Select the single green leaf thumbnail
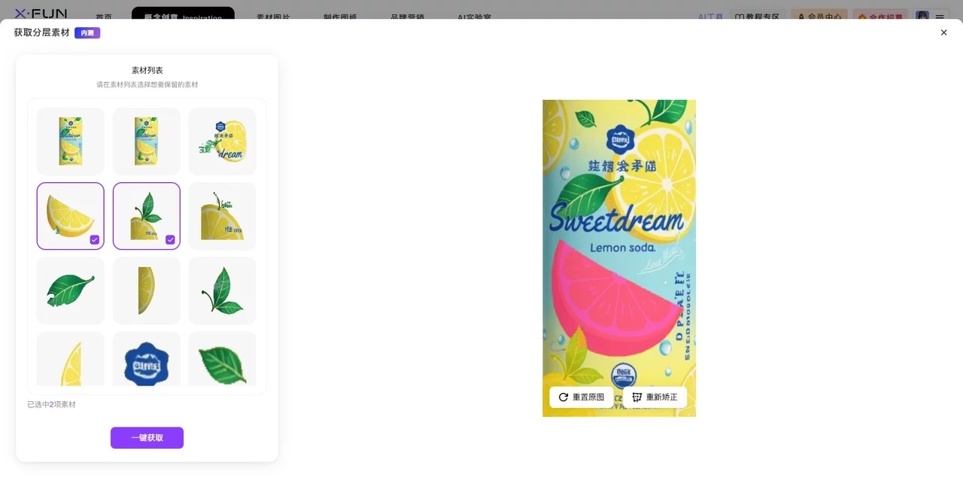Viewport: 963px width, 478px height. (71, 291)
